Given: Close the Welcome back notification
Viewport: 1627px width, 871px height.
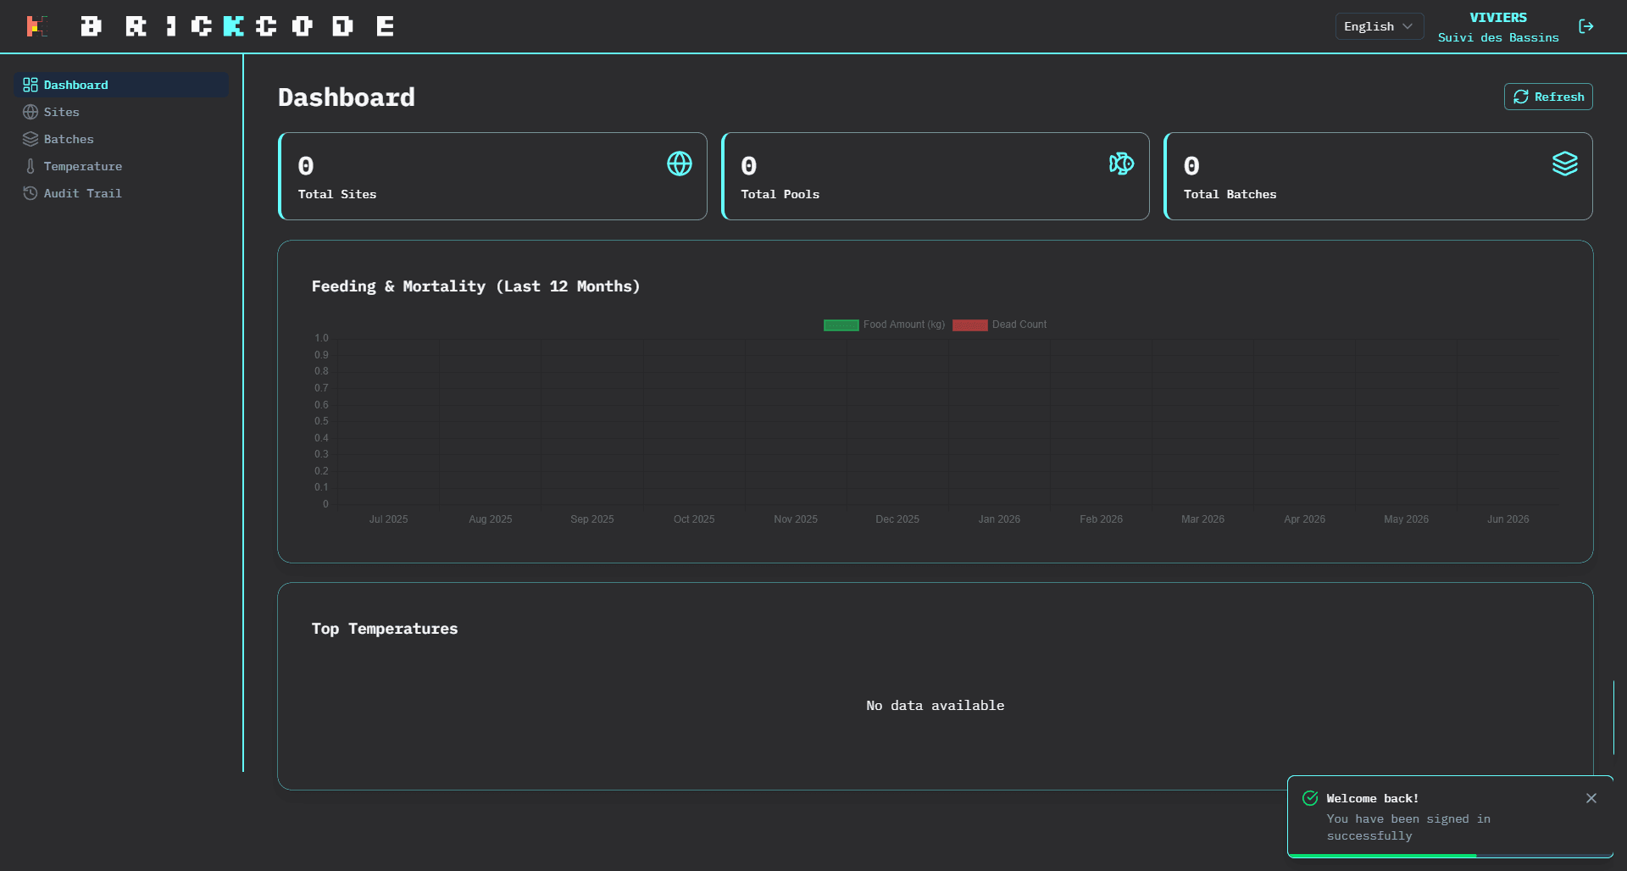Looking at the screenshot, I should click(1591, 798).
